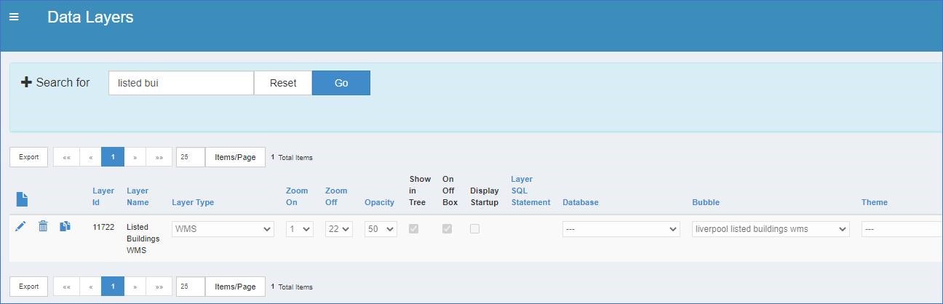This screenshot has width=943, height=304.
Task: Click top Items/Page button
Action: [235, 157]
